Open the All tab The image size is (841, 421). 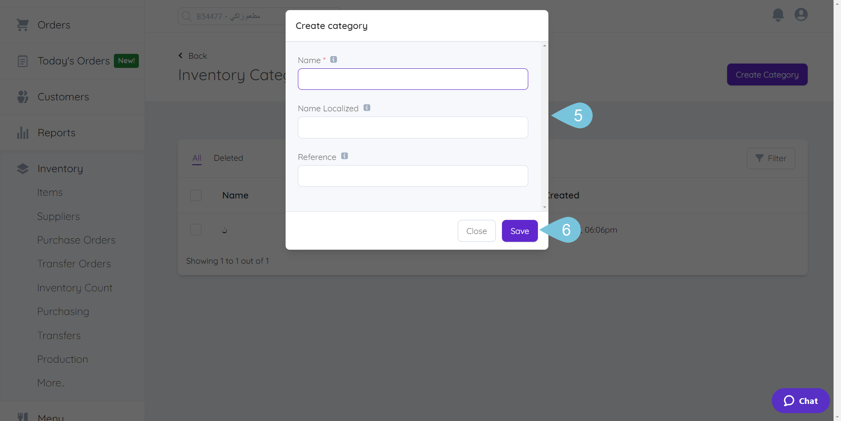click(196, 158)
